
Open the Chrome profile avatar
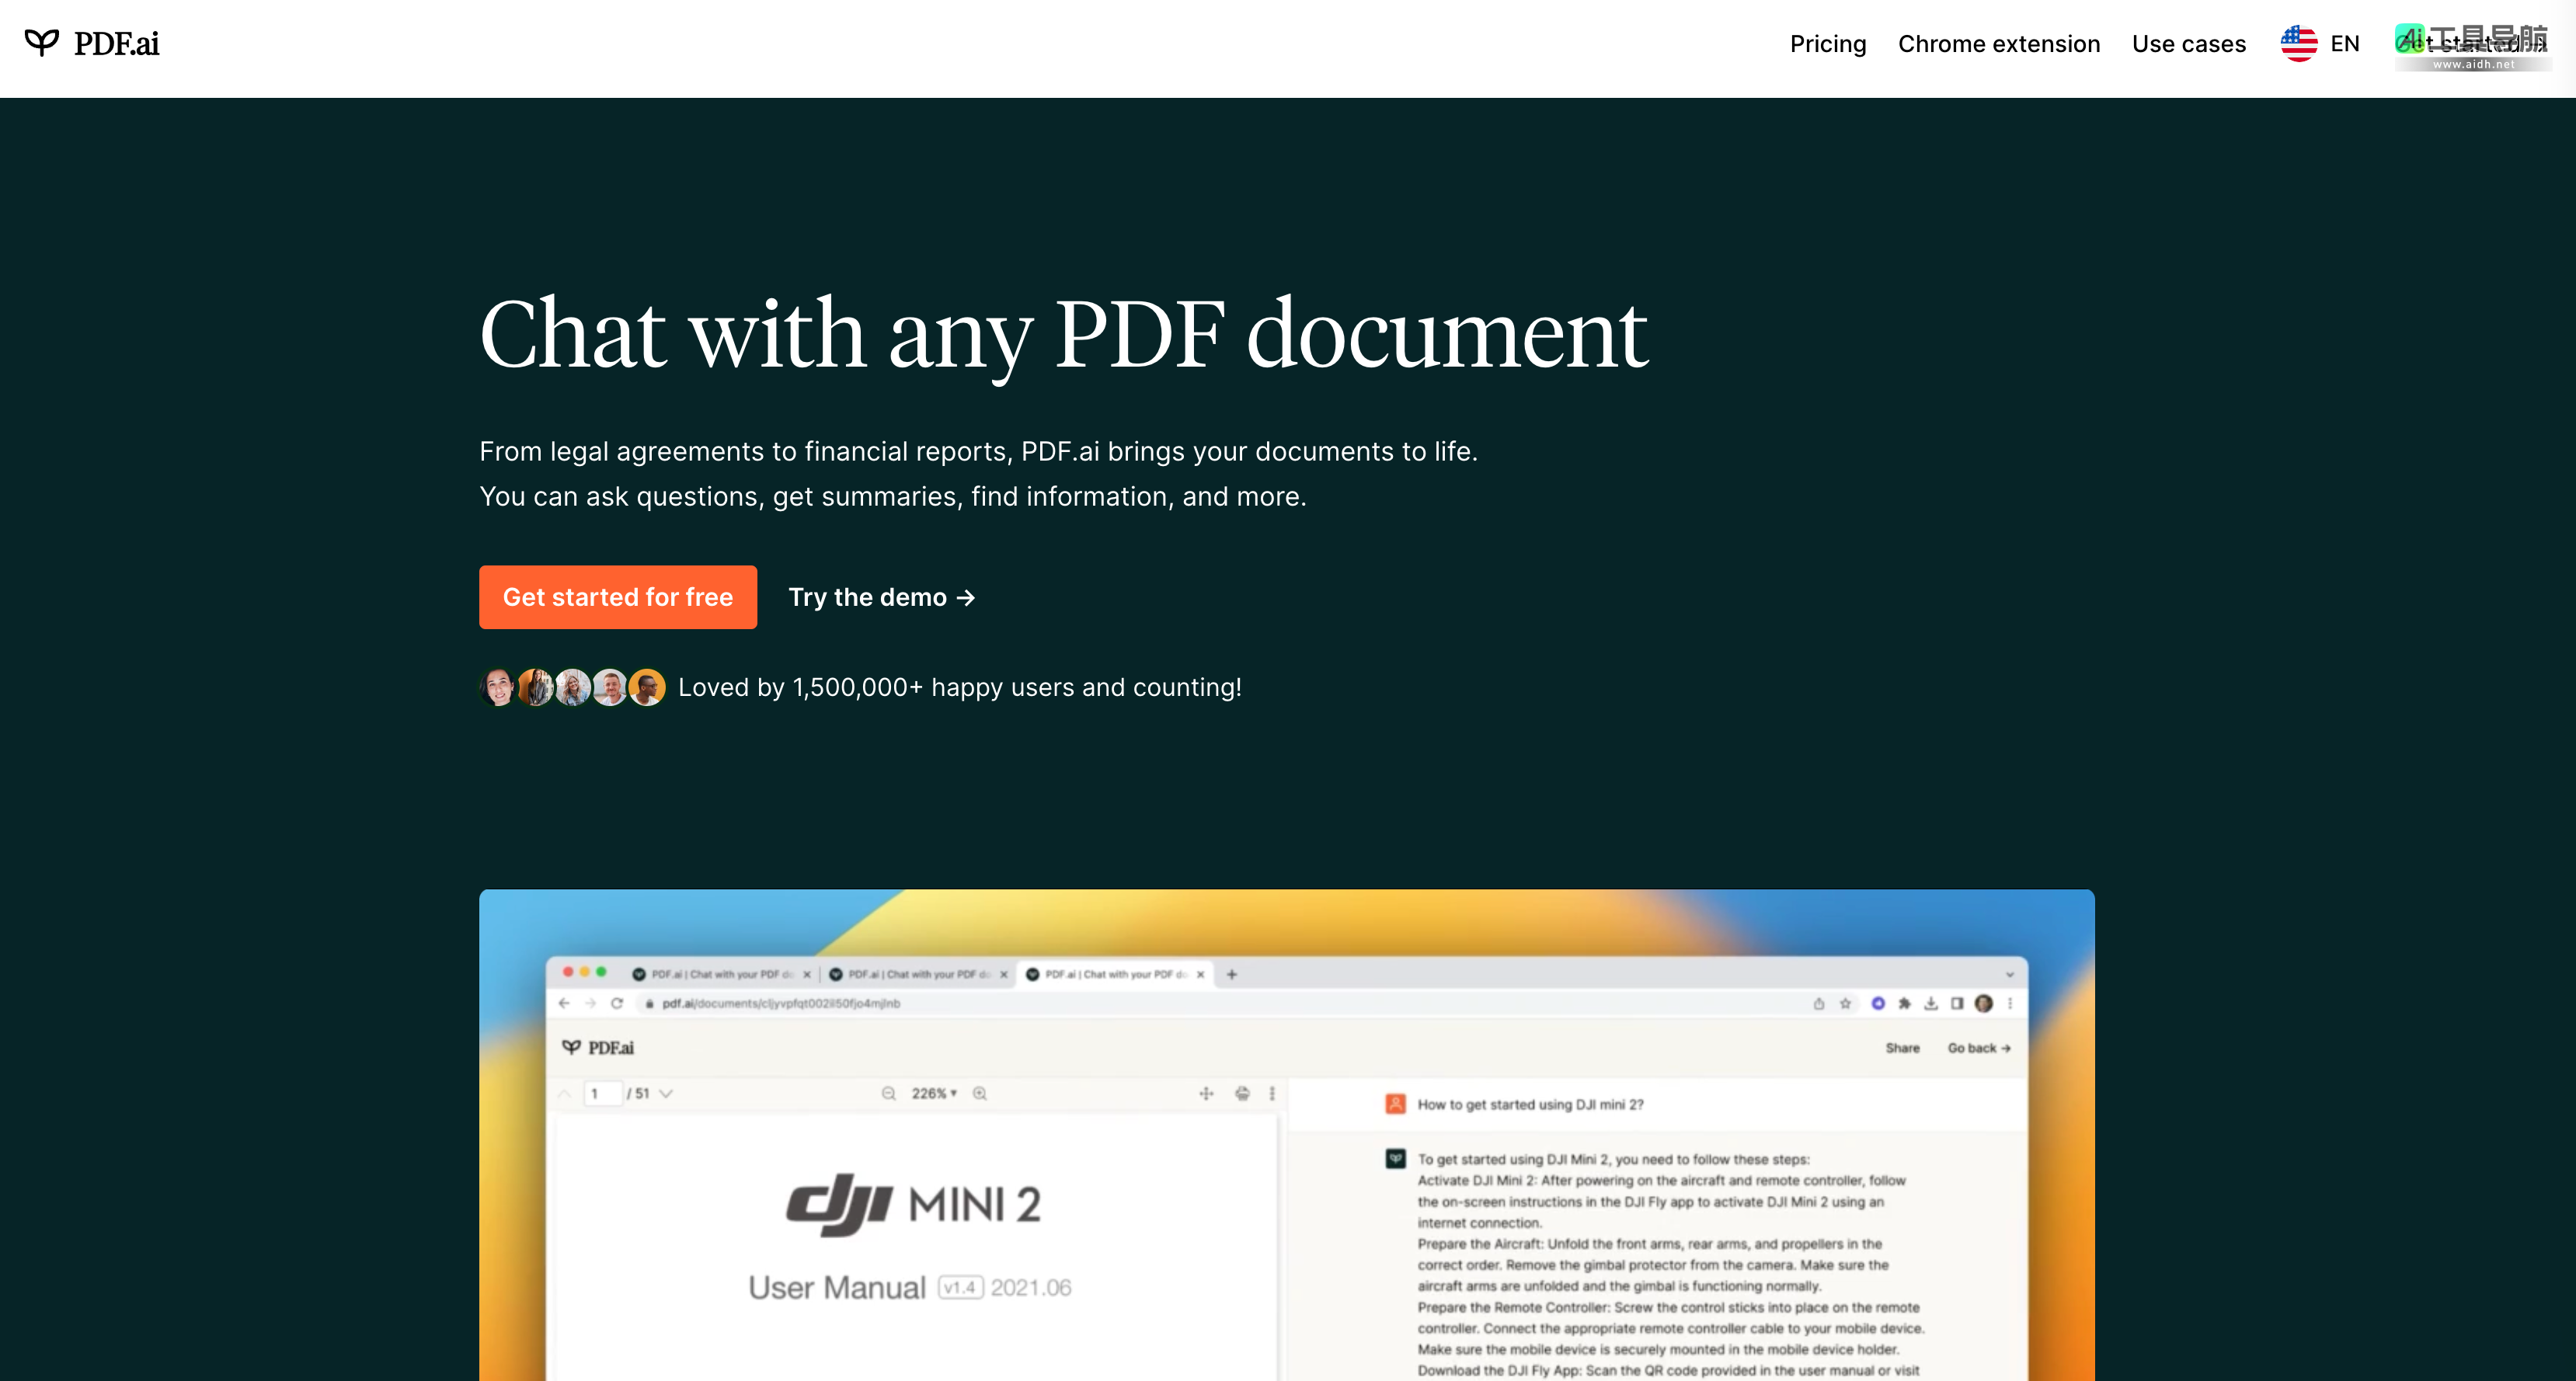1982,1004
